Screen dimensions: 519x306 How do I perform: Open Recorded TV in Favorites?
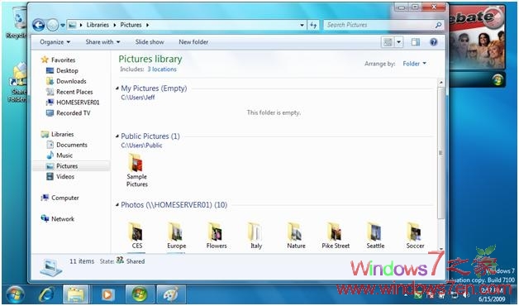coord(68,113)
